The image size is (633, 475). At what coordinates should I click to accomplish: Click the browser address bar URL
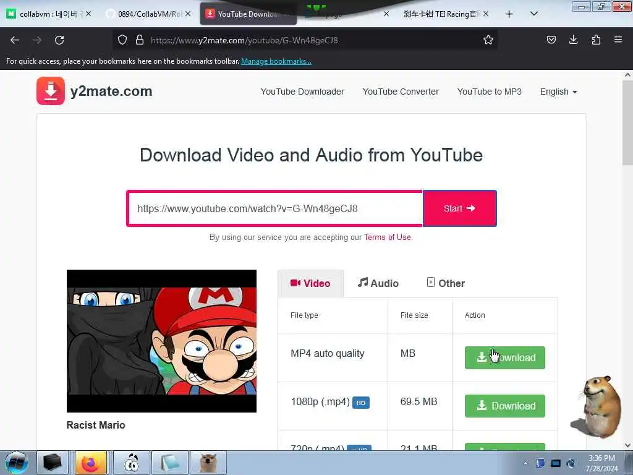click(x=244, y=40)
